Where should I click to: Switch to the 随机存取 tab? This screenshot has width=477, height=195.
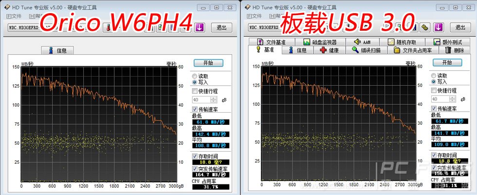click(402, 42)
